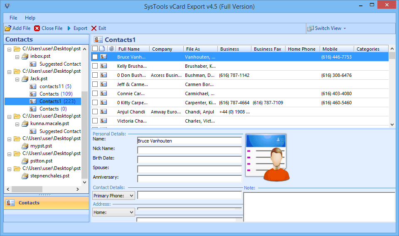This screenshot has width=399, height=236.
Task: Click contact list scroll down arrow
Action: (x=392, y=124)
